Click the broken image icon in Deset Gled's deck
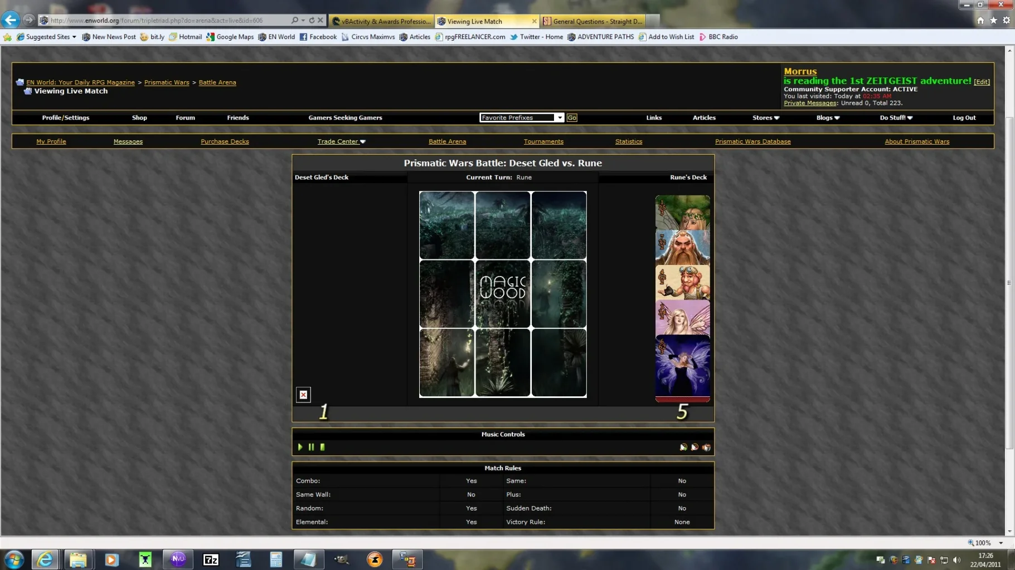 tap(303, 395)
